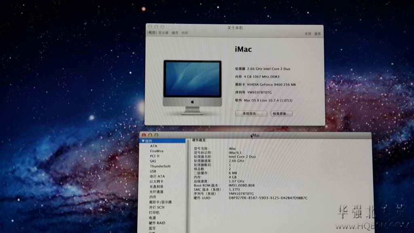The image size is (414, 233).
Task: Select the 硬件 category row in the sidebar
Action: click(x=163, y=141)
